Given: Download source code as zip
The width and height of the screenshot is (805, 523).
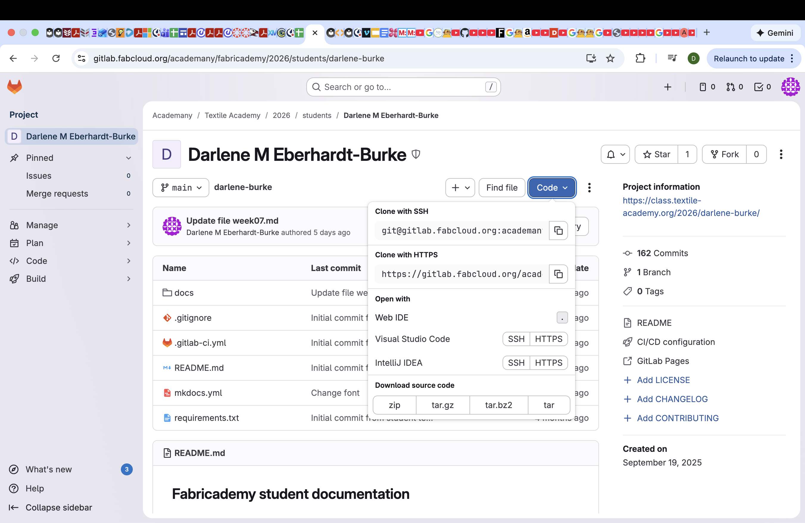Looking at the screenshot, I should point(394,405).
